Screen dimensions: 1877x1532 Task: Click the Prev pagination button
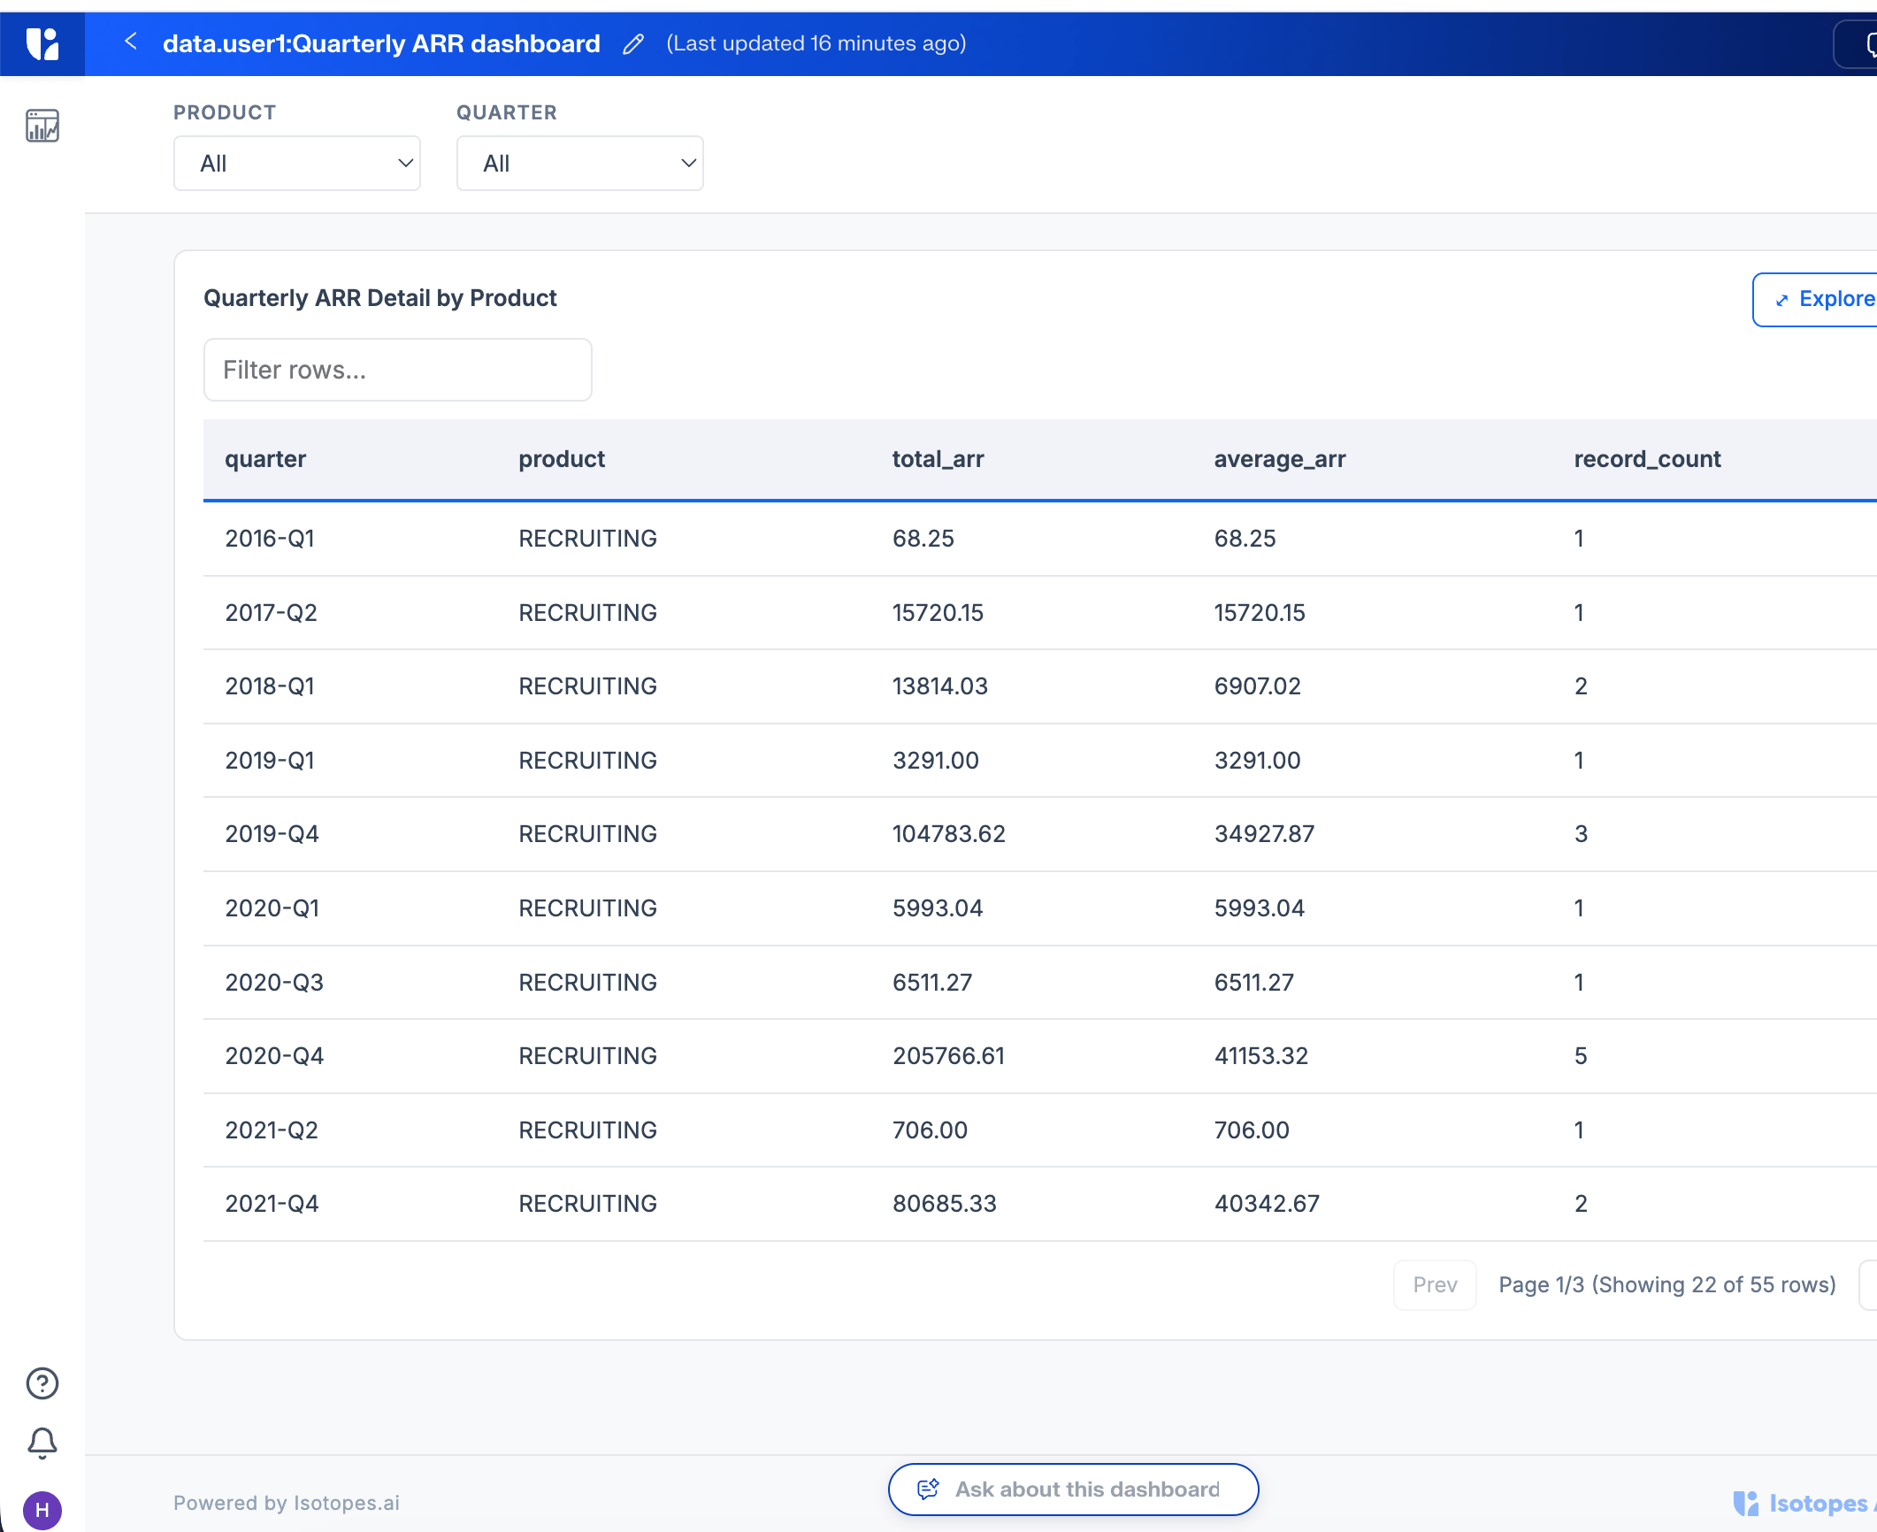(1435, 1284)
